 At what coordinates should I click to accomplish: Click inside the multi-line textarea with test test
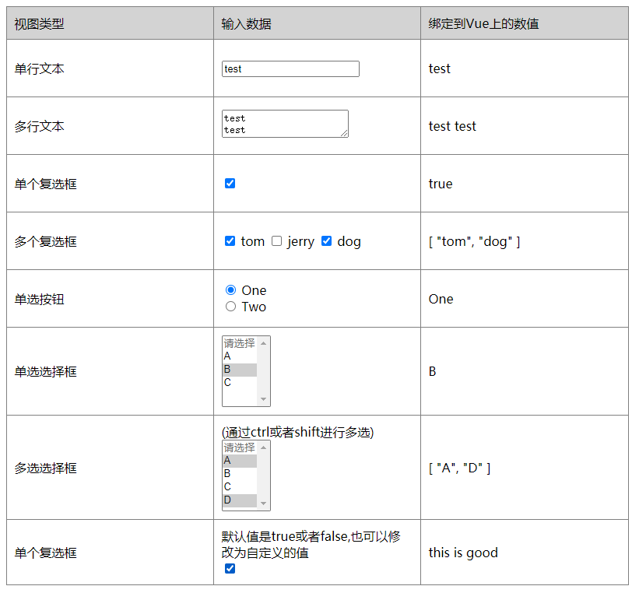pyautogui.click(x=285, y=124)
